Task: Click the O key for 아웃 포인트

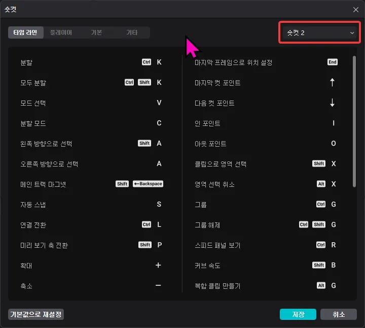Action: 334,143
